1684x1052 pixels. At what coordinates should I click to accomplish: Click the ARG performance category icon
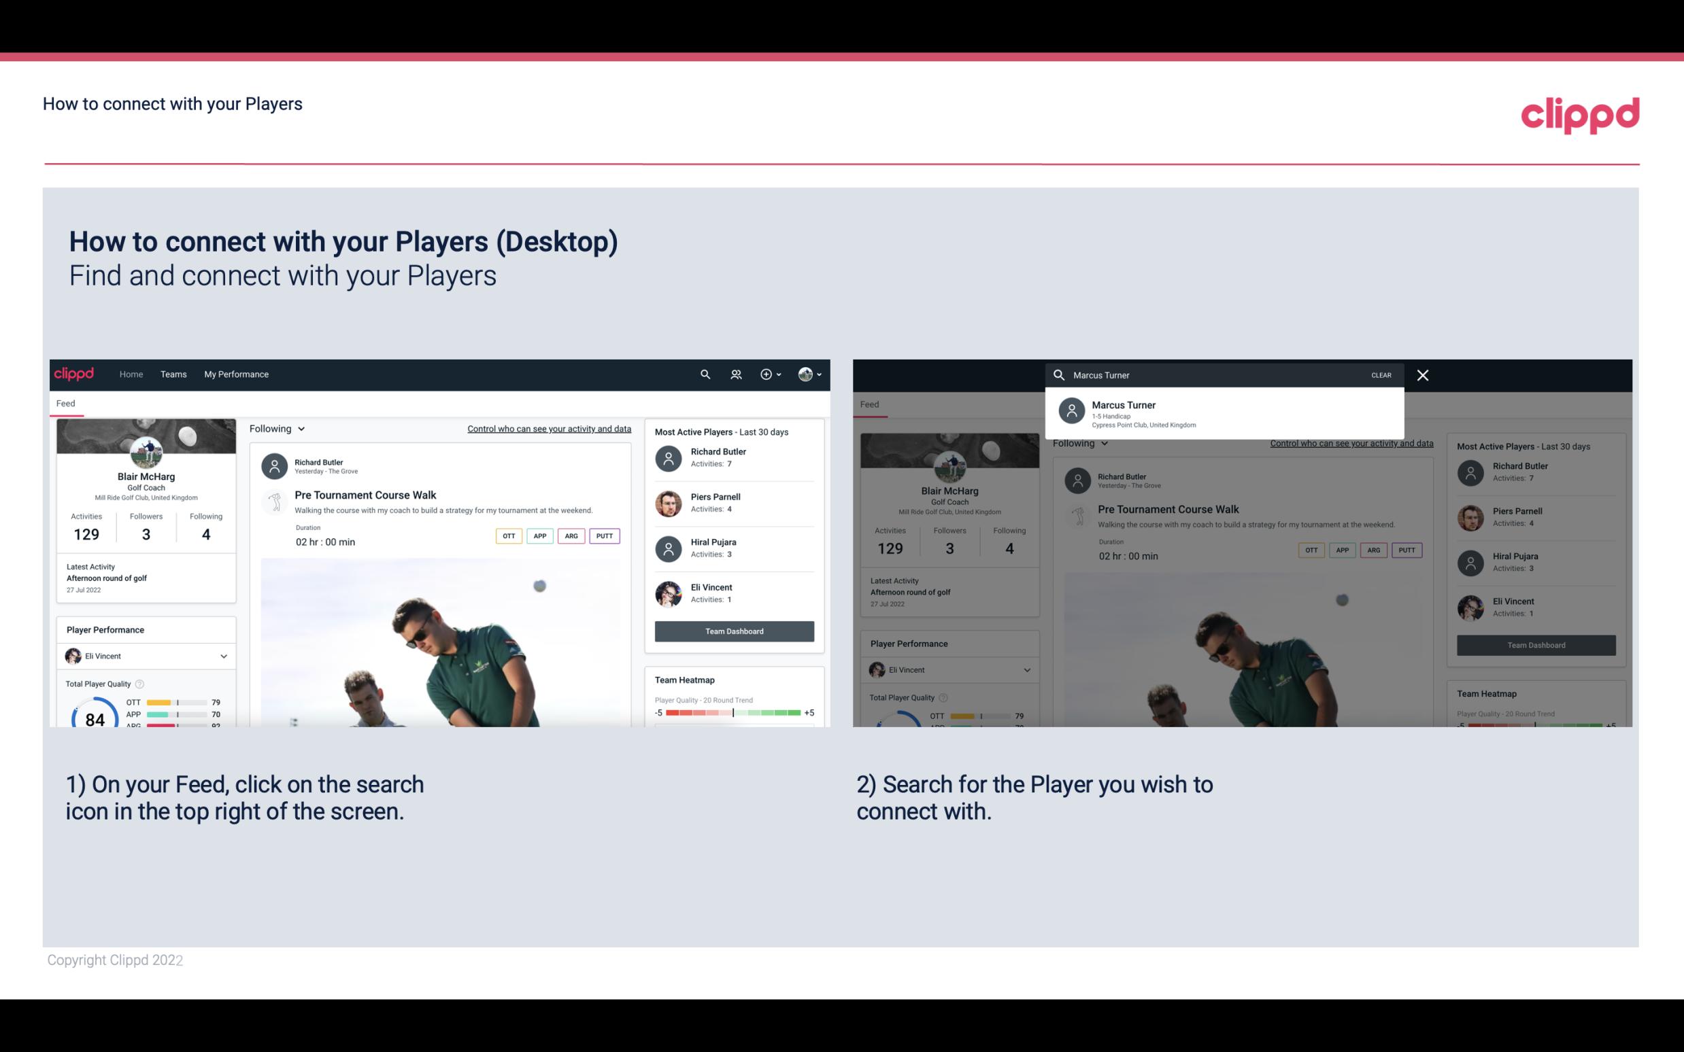point(570,534)
